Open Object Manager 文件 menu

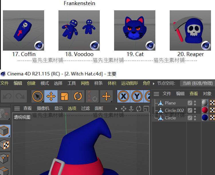click(167, 94)
